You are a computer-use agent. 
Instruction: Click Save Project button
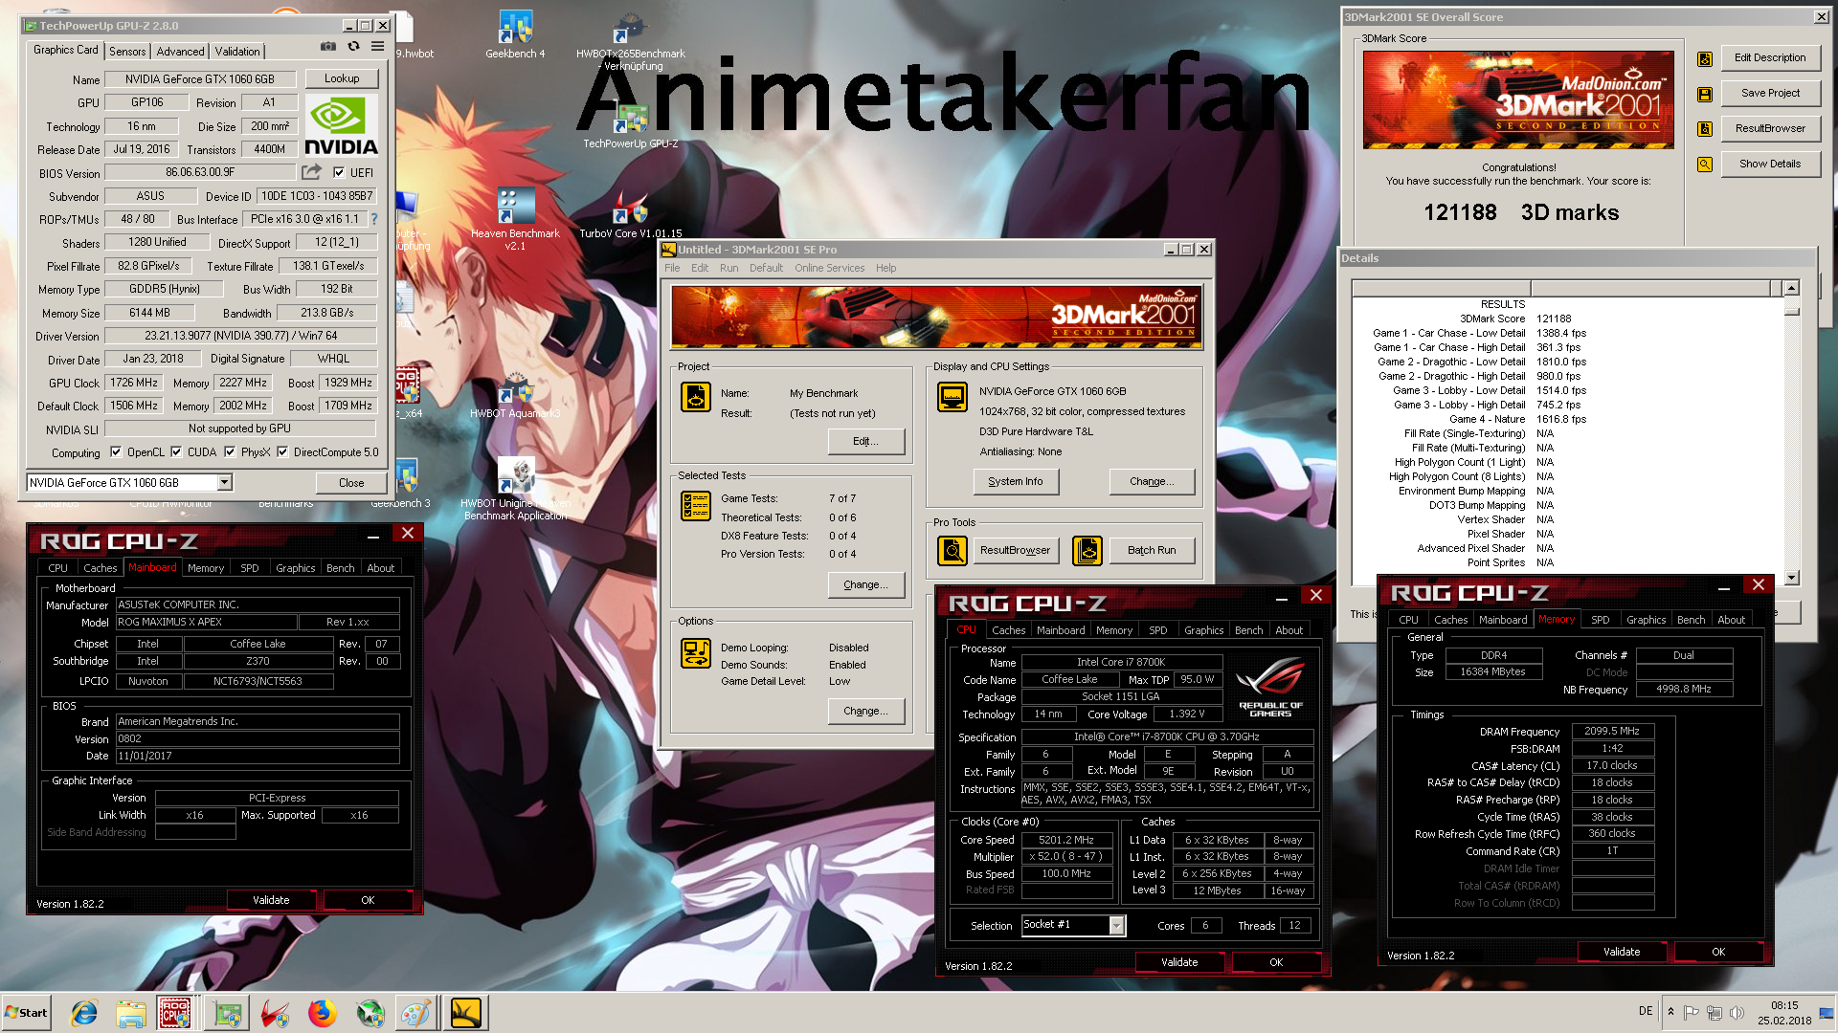point(1770,94)
